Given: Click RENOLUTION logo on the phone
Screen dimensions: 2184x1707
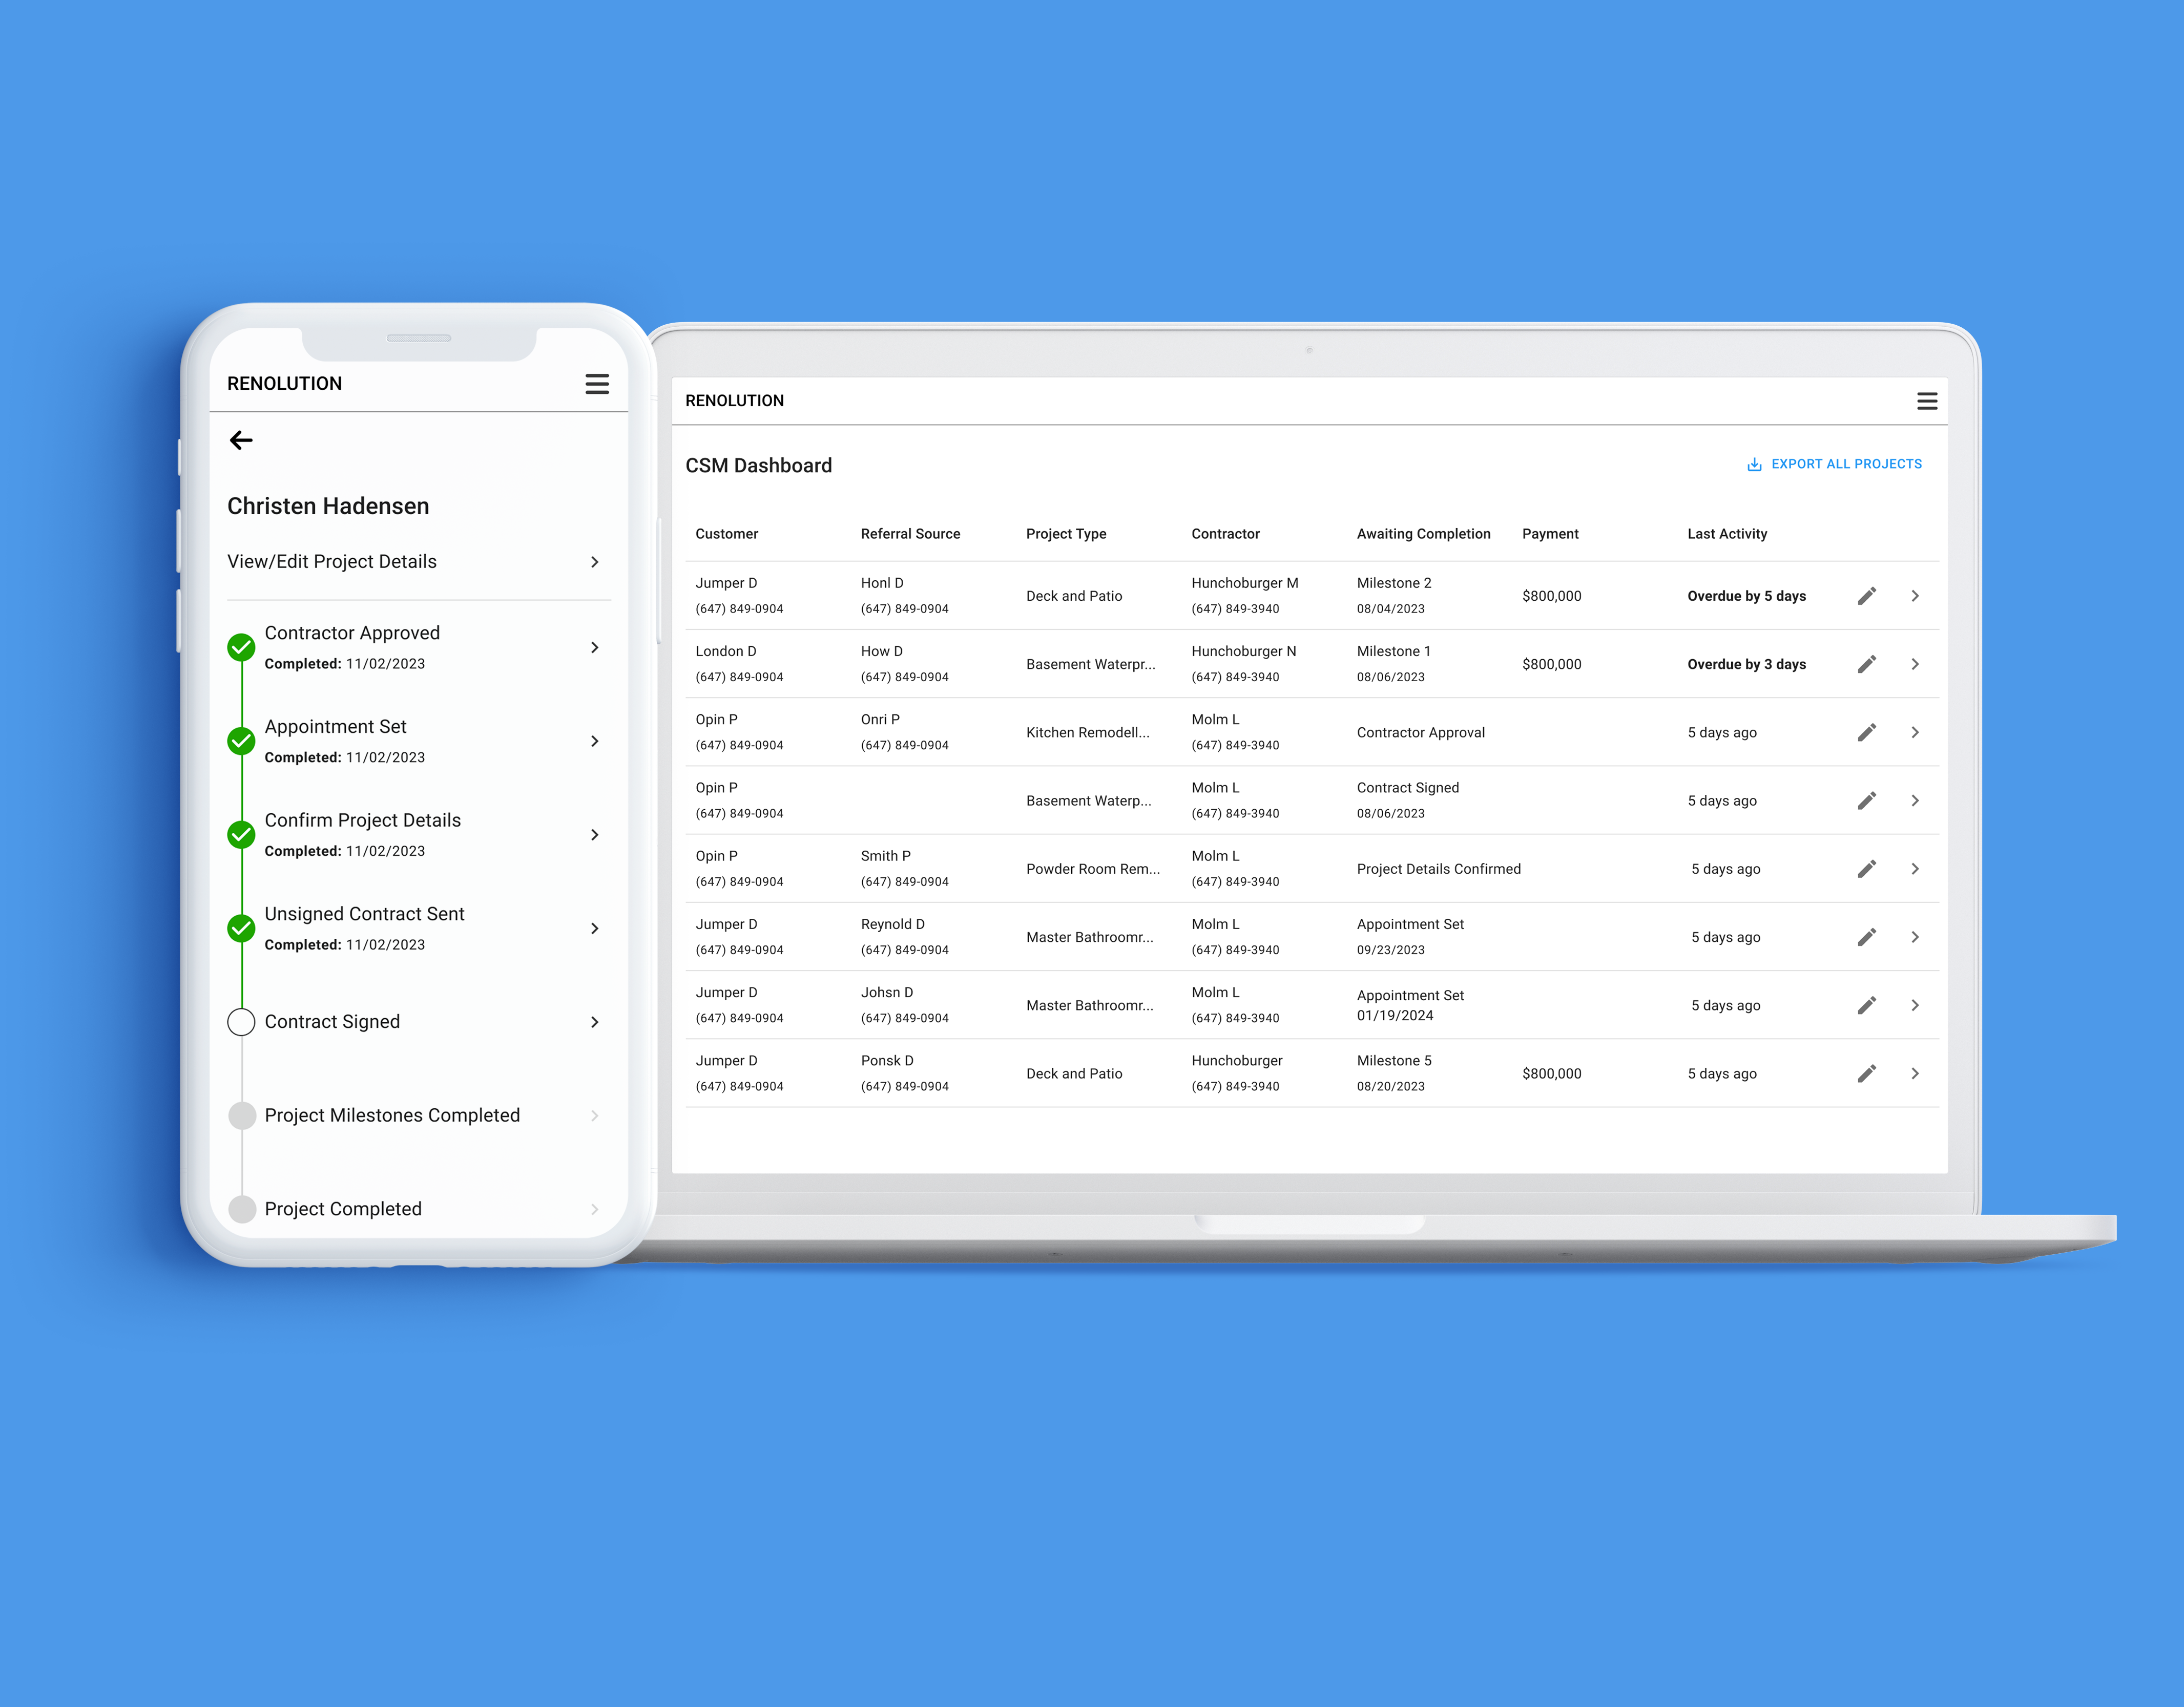Looking at the screenshot, I should point(284,384).
